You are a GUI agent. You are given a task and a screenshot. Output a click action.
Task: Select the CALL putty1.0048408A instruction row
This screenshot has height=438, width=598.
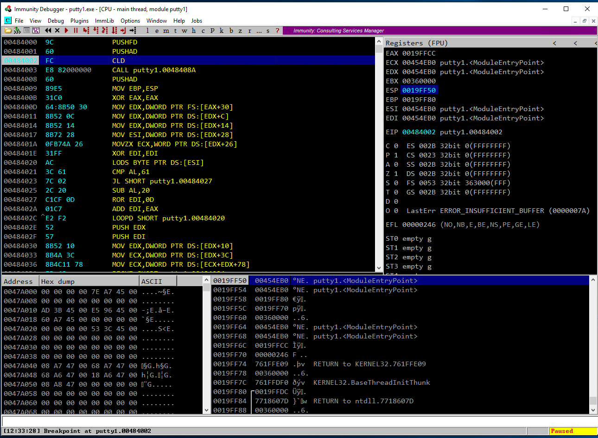coord(189,70)
